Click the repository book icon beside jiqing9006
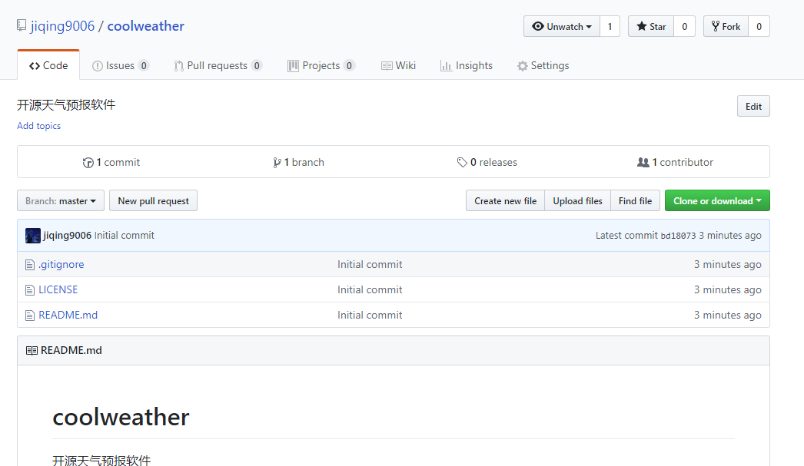Viewport: 804px width, 466px height. tap(22, 25)
